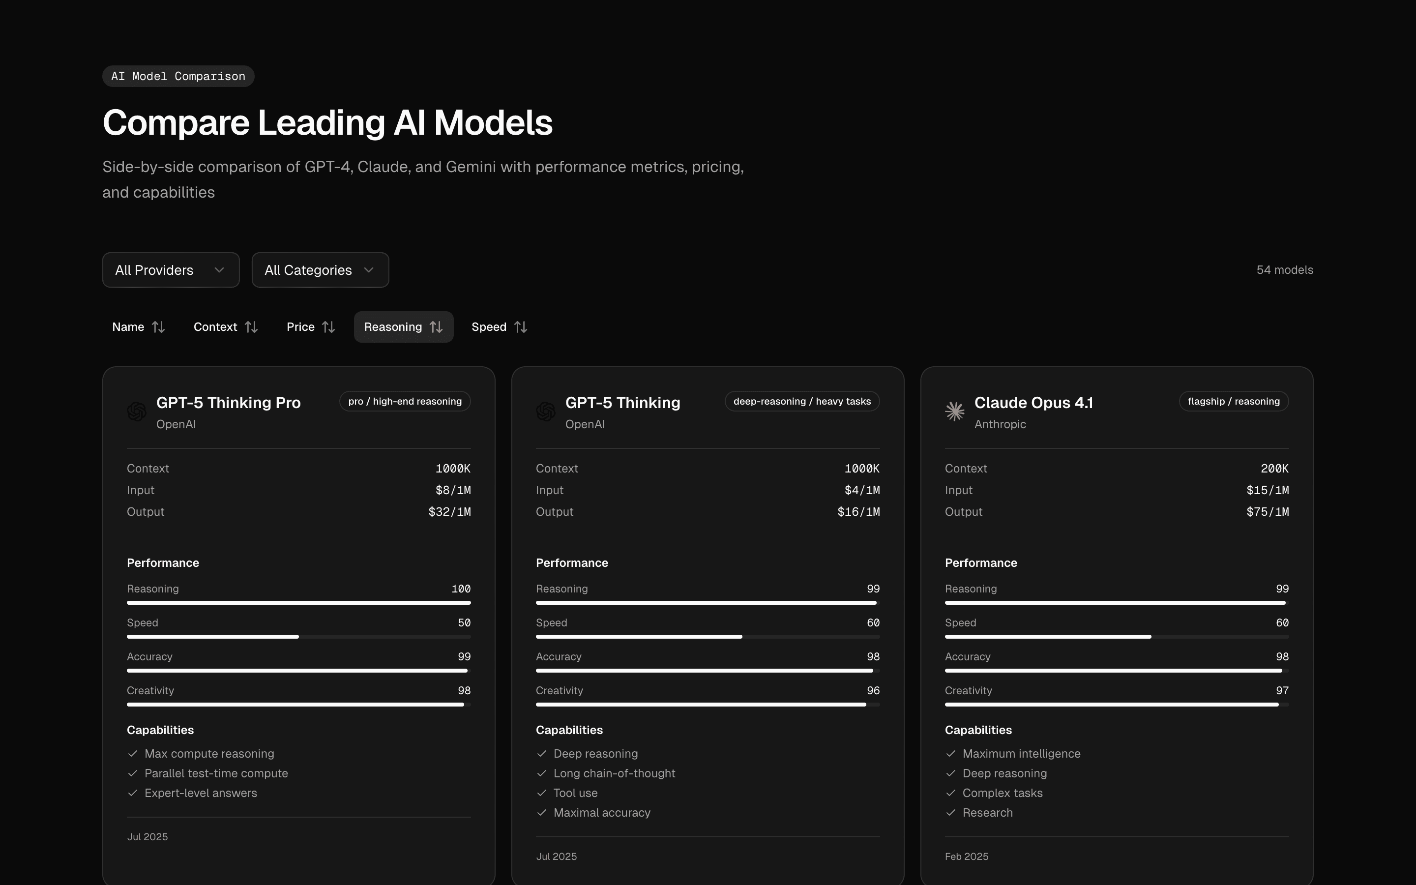Screen dimensions: 1416x885
Task: Expand the chevron on All Categories filter
Action: pos(369,270)
